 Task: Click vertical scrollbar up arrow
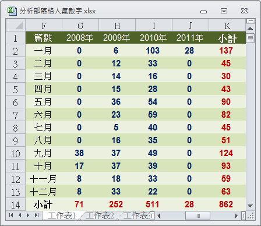point(251,29)
